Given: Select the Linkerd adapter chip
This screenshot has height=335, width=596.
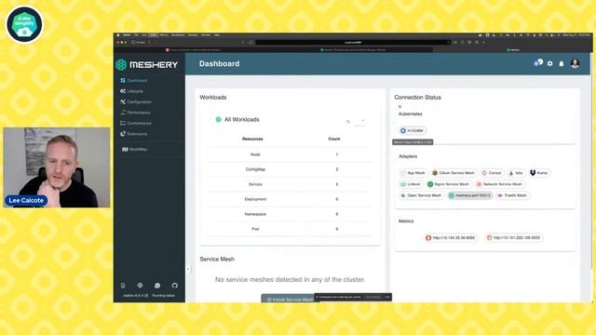Looking at the screenshot, I should click(411, 184).
